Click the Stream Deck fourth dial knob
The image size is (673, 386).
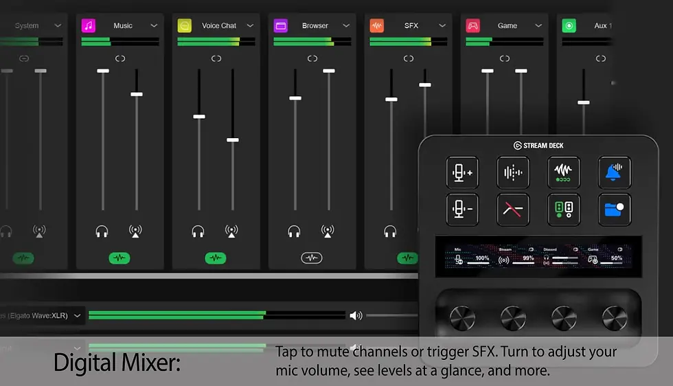[x=615, y=318]
